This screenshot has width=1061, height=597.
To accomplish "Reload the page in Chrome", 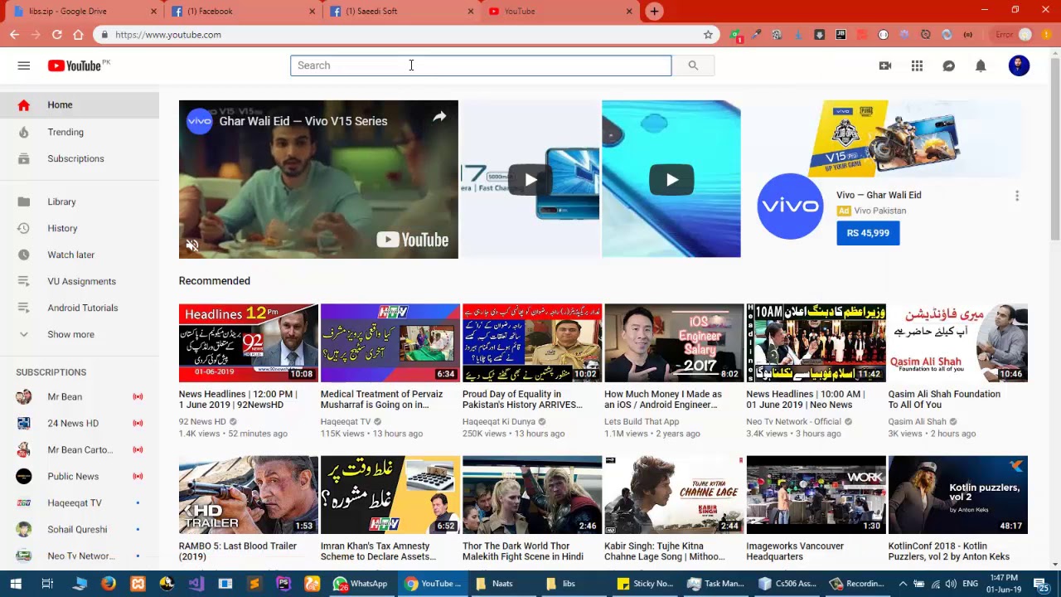I will [56, 35].
